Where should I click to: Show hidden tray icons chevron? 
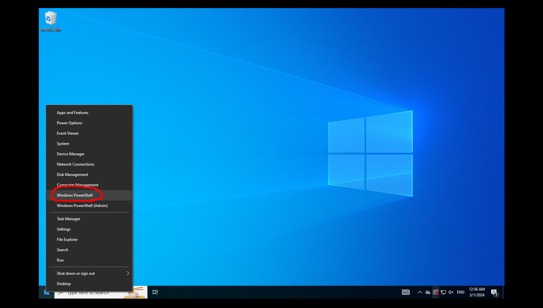point(420,292)
